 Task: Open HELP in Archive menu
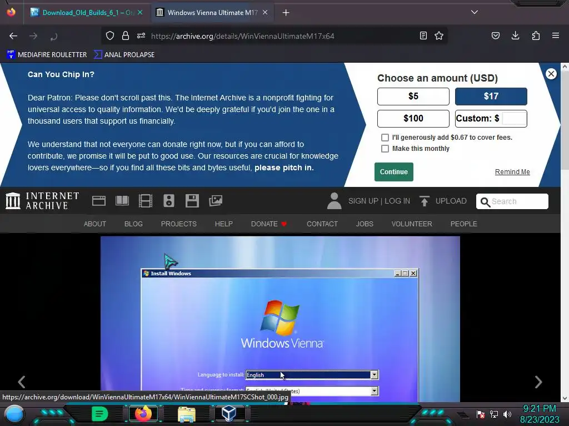224,224
